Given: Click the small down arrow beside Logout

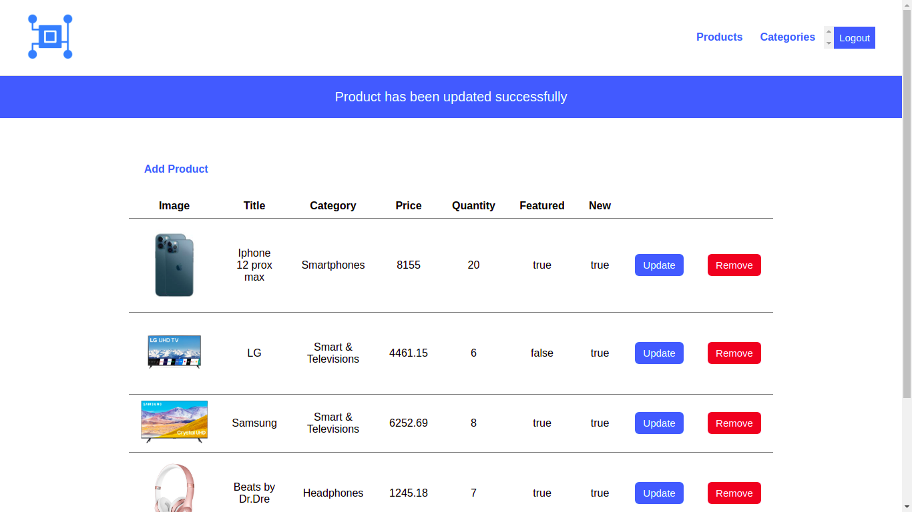Looking at the screenshot, I should point(829,43).
